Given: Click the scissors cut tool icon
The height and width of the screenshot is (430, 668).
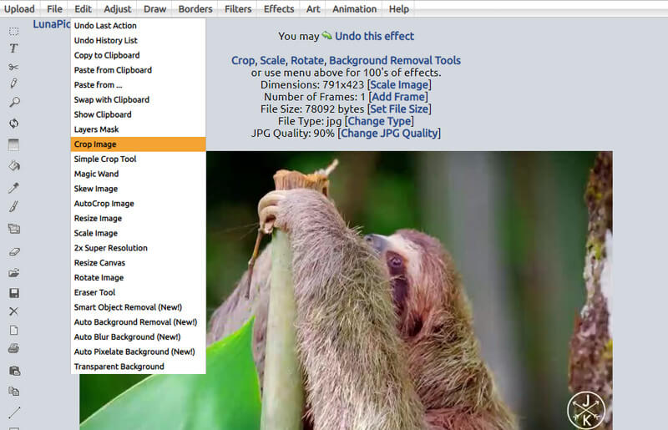Looking at the screenshot, I should point(14,67).
